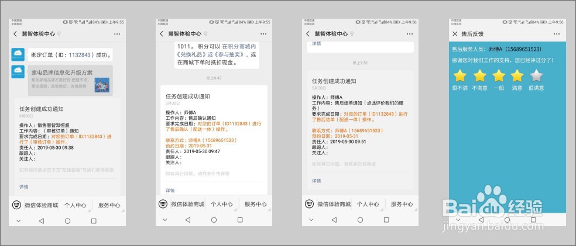Open the 《参与抽奖》 link in points message
The image size is (576, 246).
coord(228,54)
